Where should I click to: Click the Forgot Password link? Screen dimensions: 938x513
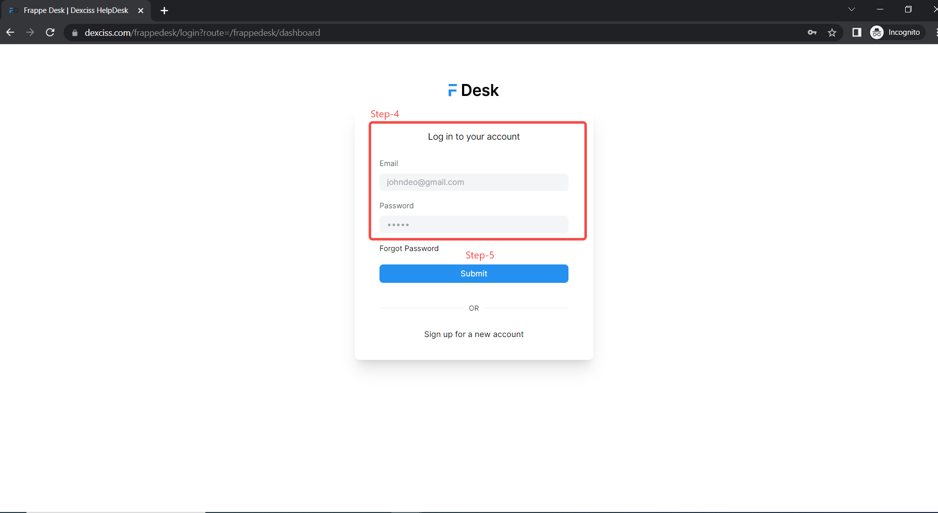(409, 249)
